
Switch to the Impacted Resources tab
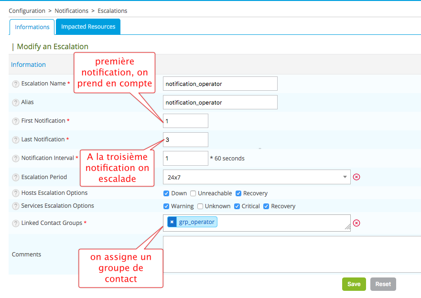(x=88, y=27)
